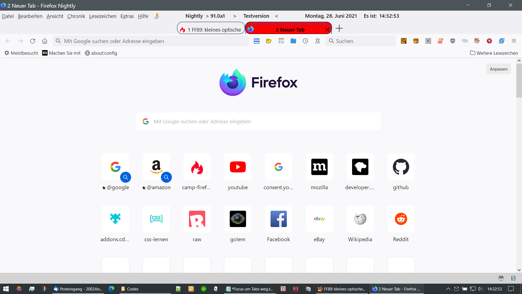Screen dimensions: 522x294
Task: Click the red Vivaldi-style V extension icon
Action: (x=489, y=41)
